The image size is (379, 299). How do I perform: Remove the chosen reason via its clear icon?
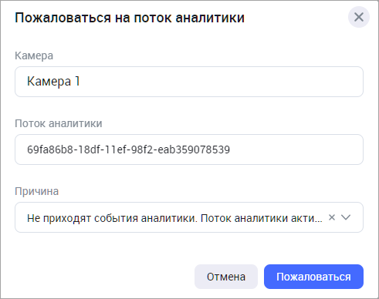point(332,217)
